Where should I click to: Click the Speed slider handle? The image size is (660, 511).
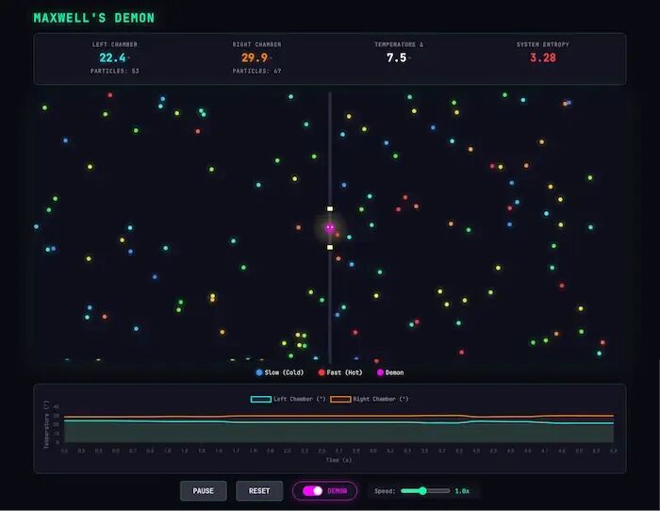click(422, 491)
